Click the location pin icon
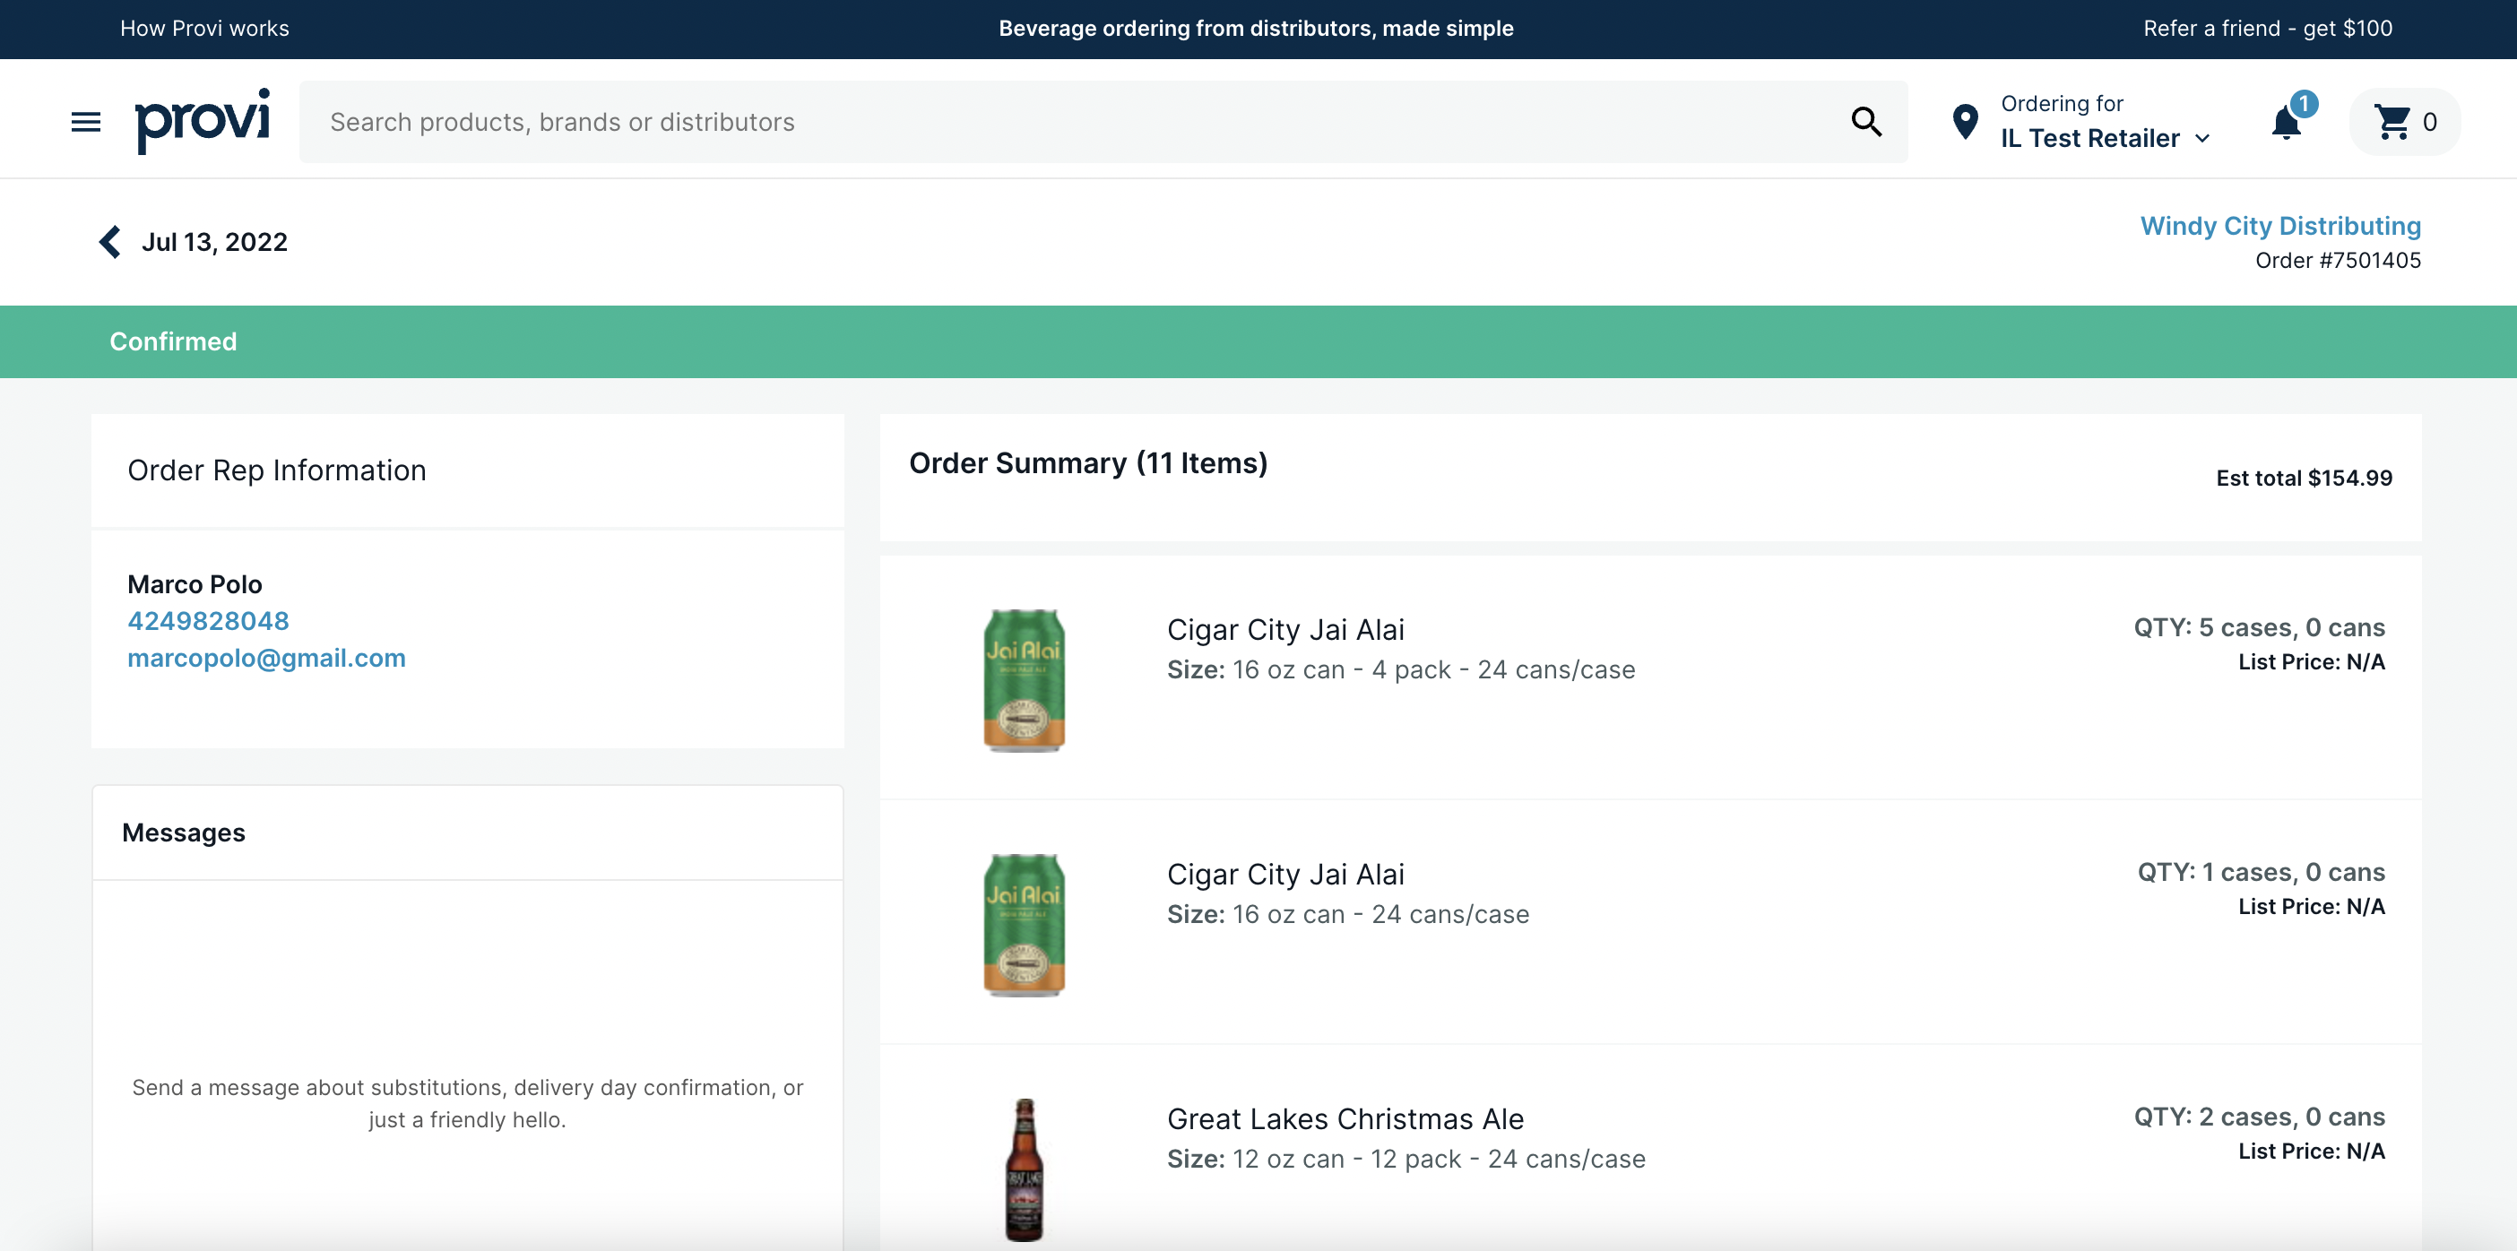The width and height of the screenshot is (2517, 1251). pyautogui.click(x=1965, y=122)
